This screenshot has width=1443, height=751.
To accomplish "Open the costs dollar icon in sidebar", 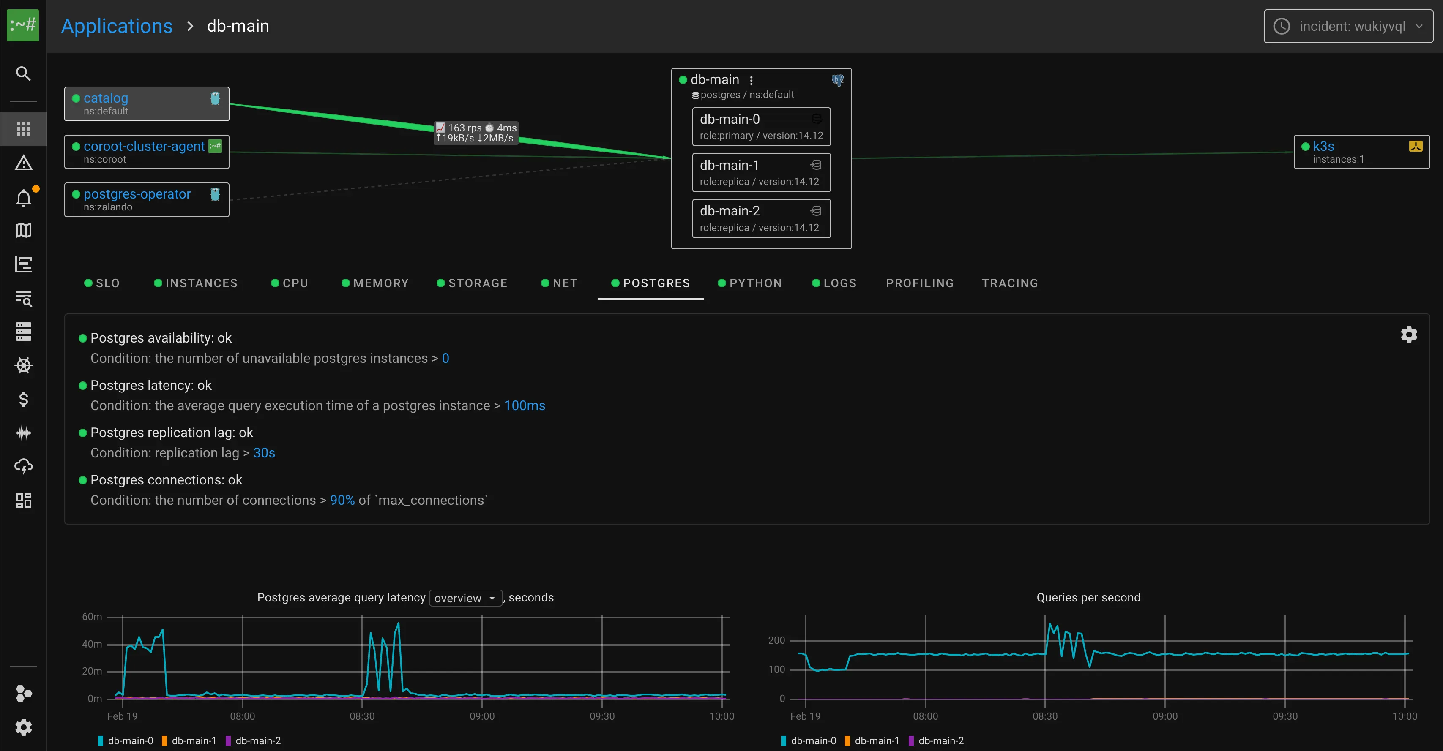I will 23,399.
